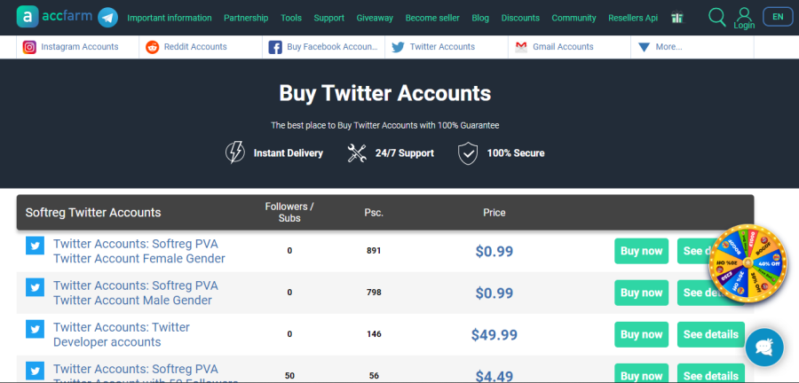Open the support chat bubble icon
Image resolution: width=799 pixels, height=383 pixels.
click(x=763, y=348)
